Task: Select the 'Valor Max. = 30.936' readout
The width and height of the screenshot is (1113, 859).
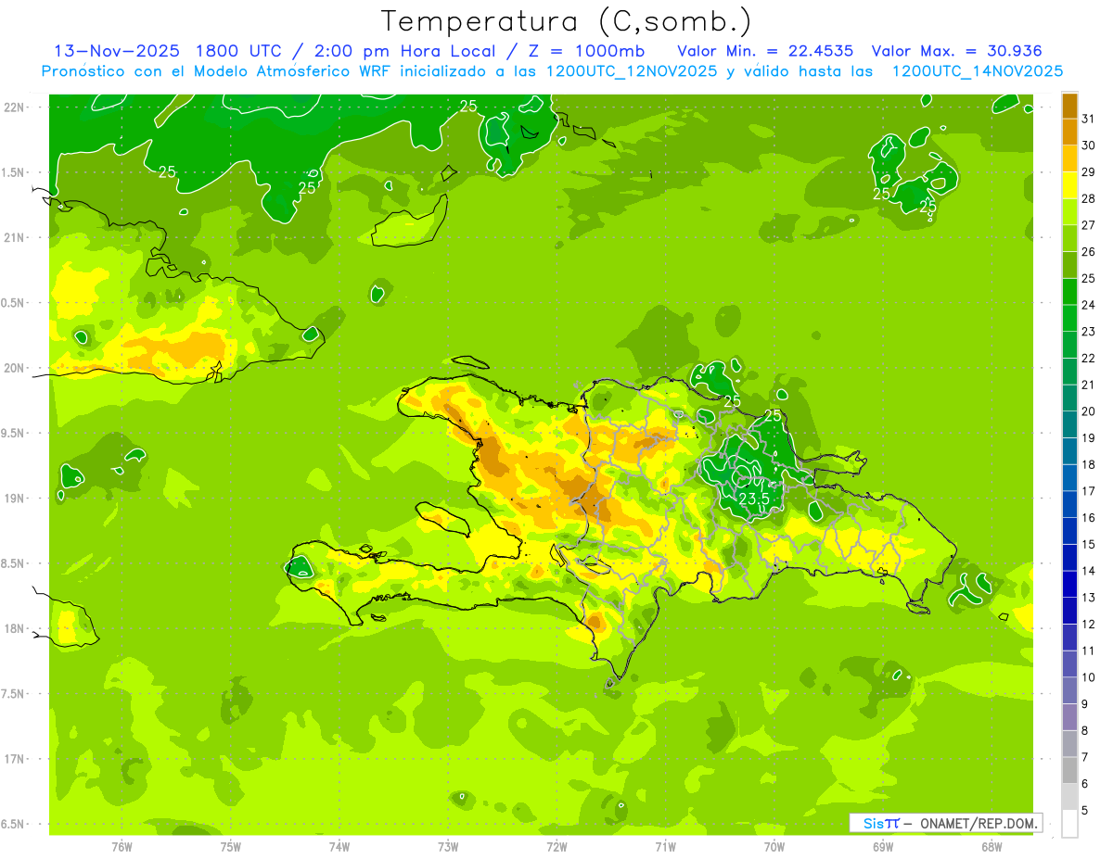Action: tap(956, 51)
